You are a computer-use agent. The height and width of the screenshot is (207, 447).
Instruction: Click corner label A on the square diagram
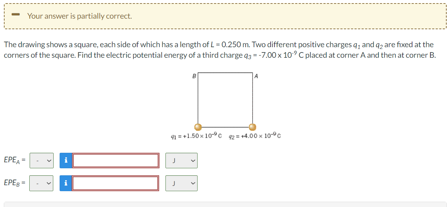point(256,76)
